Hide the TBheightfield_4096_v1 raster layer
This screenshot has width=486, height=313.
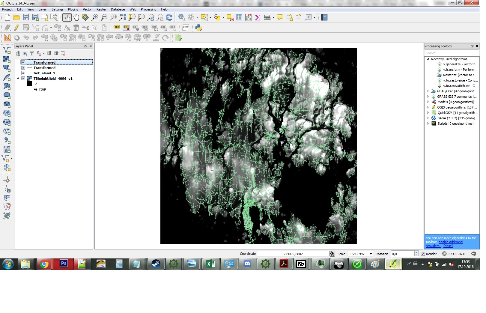tap(23, 79)
